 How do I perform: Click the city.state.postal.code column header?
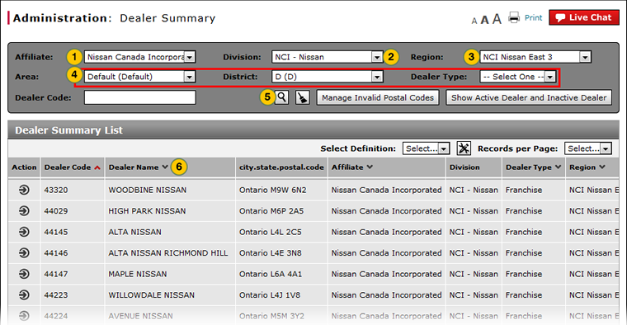[x=281, y=167]
